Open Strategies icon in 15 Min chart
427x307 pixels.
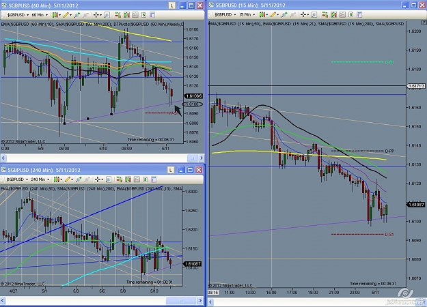click(350, 14)
